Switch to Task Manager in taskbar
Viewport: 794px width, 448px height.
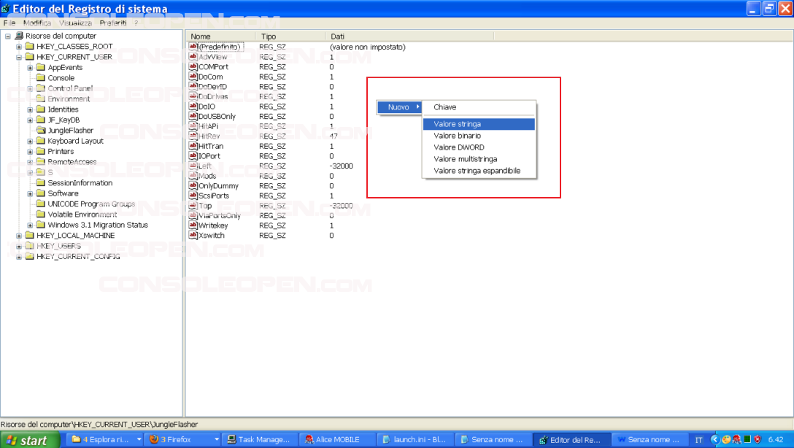[x=259, y=440]
